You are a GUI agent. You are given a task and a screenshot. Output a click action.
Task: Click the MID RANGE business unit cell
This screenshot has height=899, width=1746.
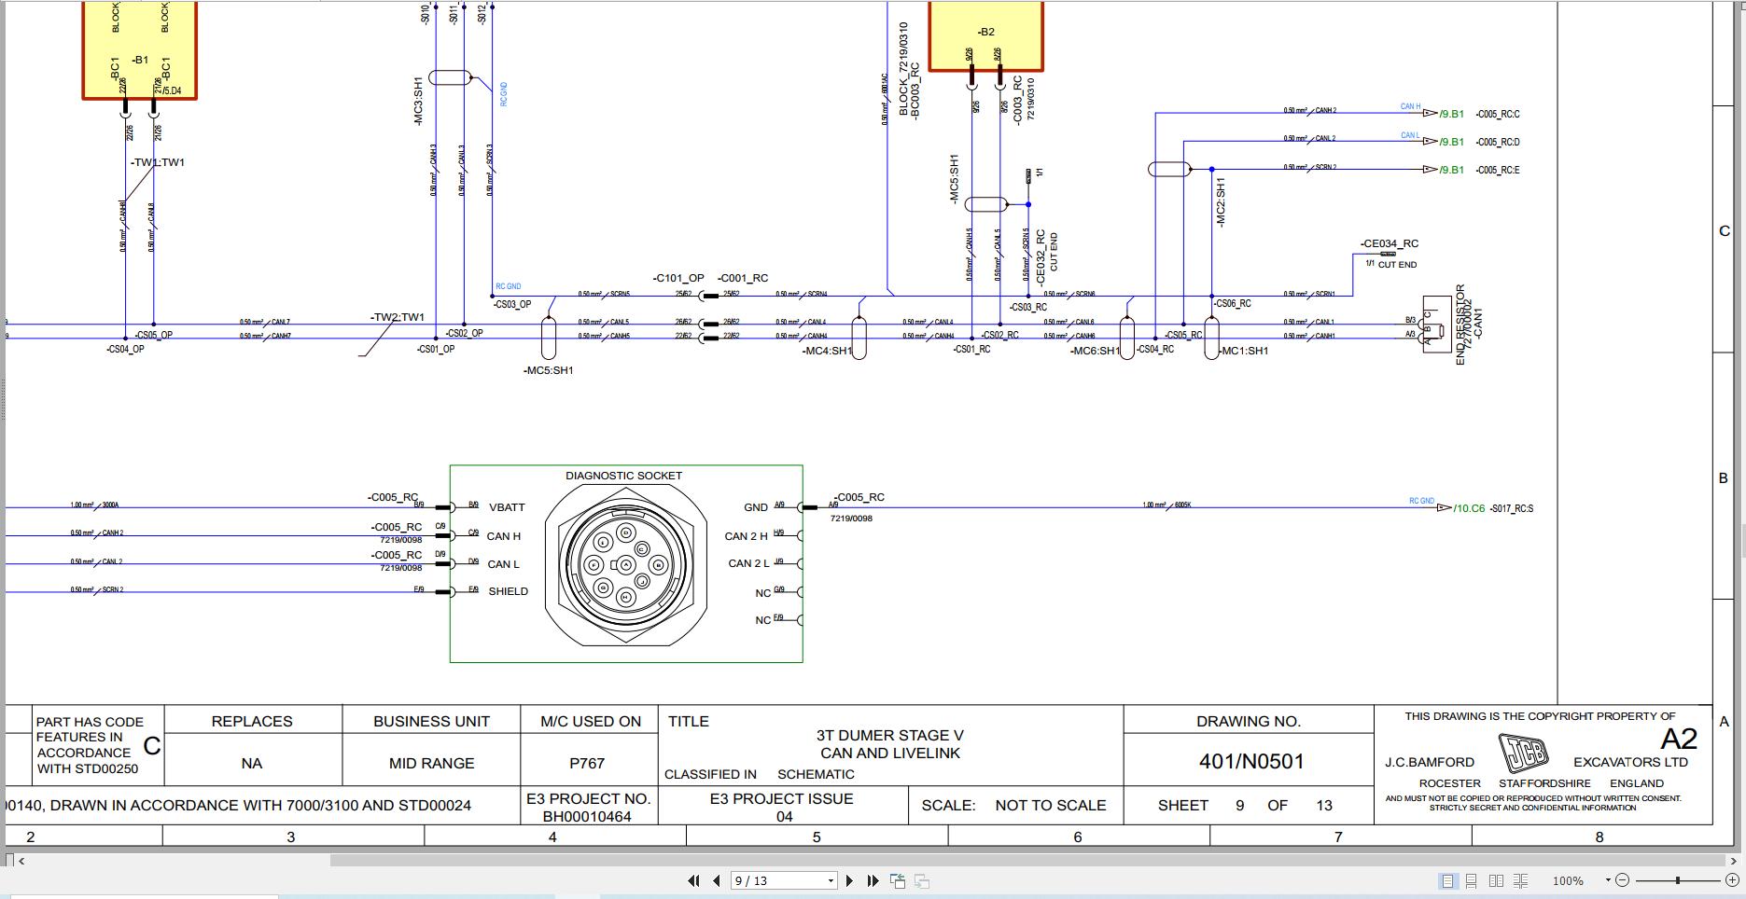point(432,763)
